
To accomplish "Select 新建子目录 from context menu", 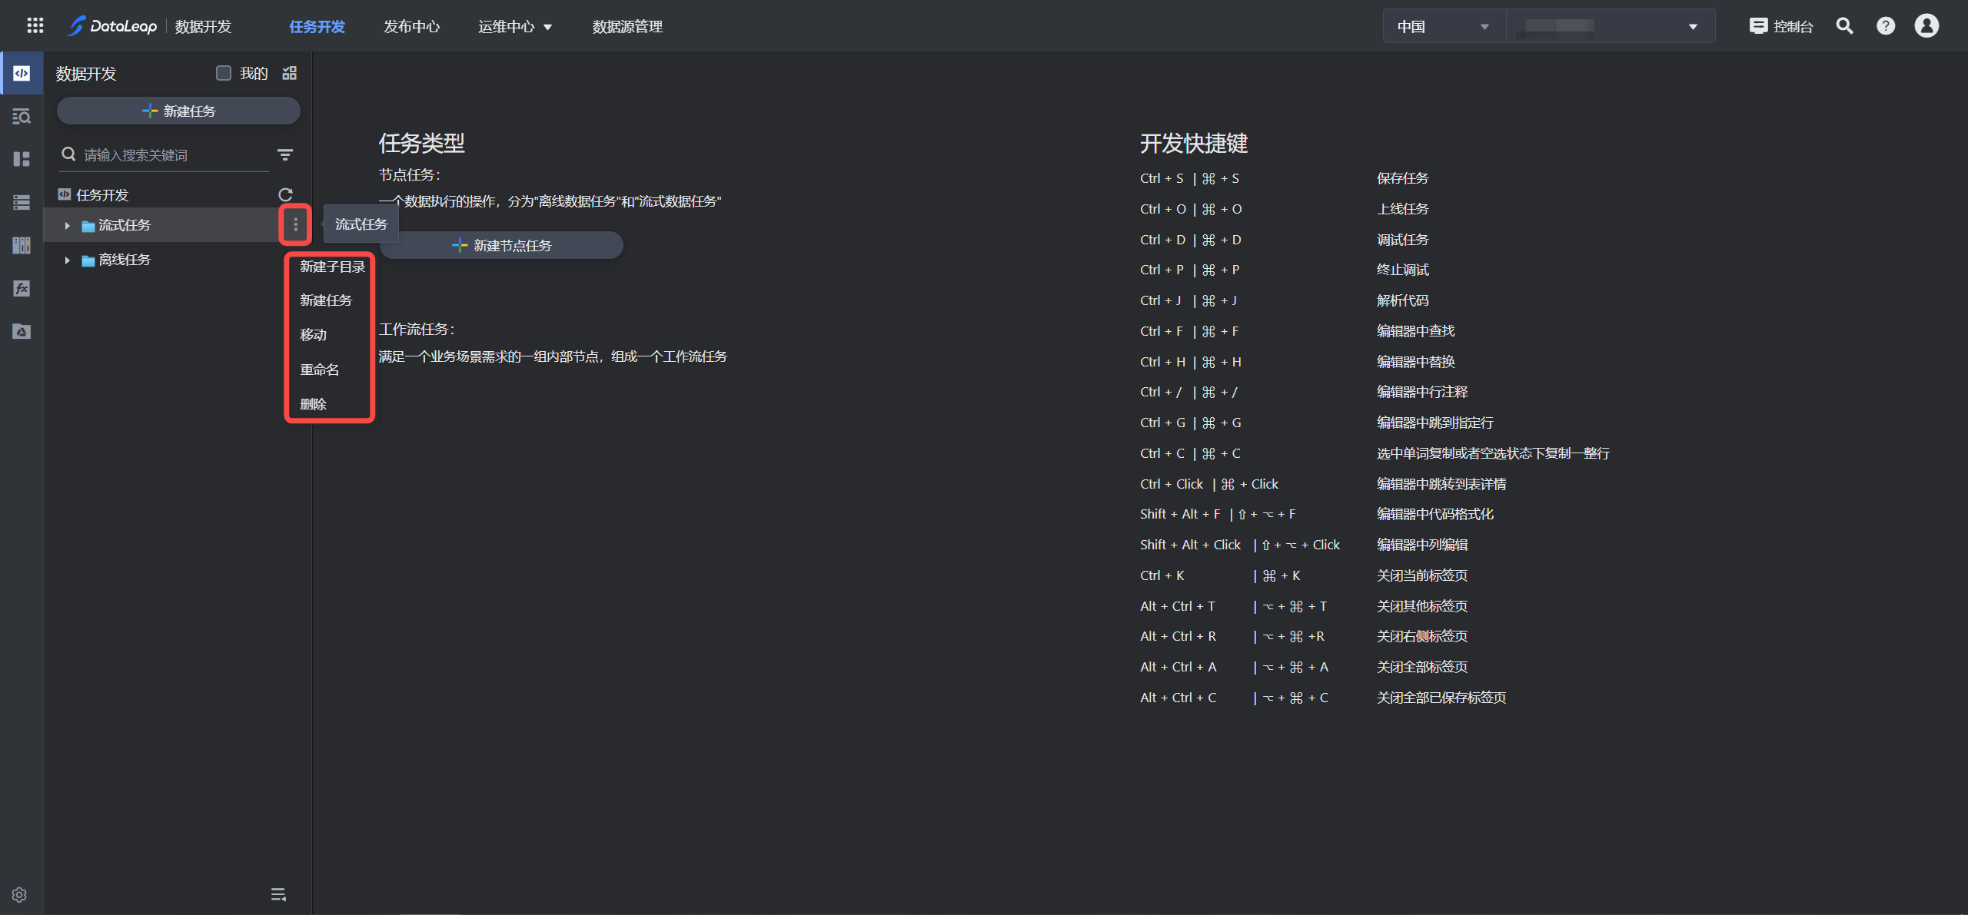I will pyautogui.click(x=332, y=267).
